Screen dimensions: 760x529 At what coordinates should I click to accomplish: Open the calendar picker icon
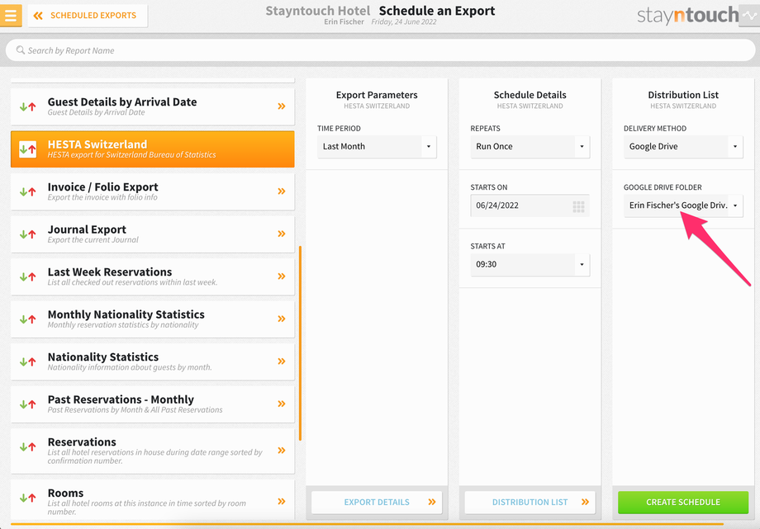click(578, 207)
